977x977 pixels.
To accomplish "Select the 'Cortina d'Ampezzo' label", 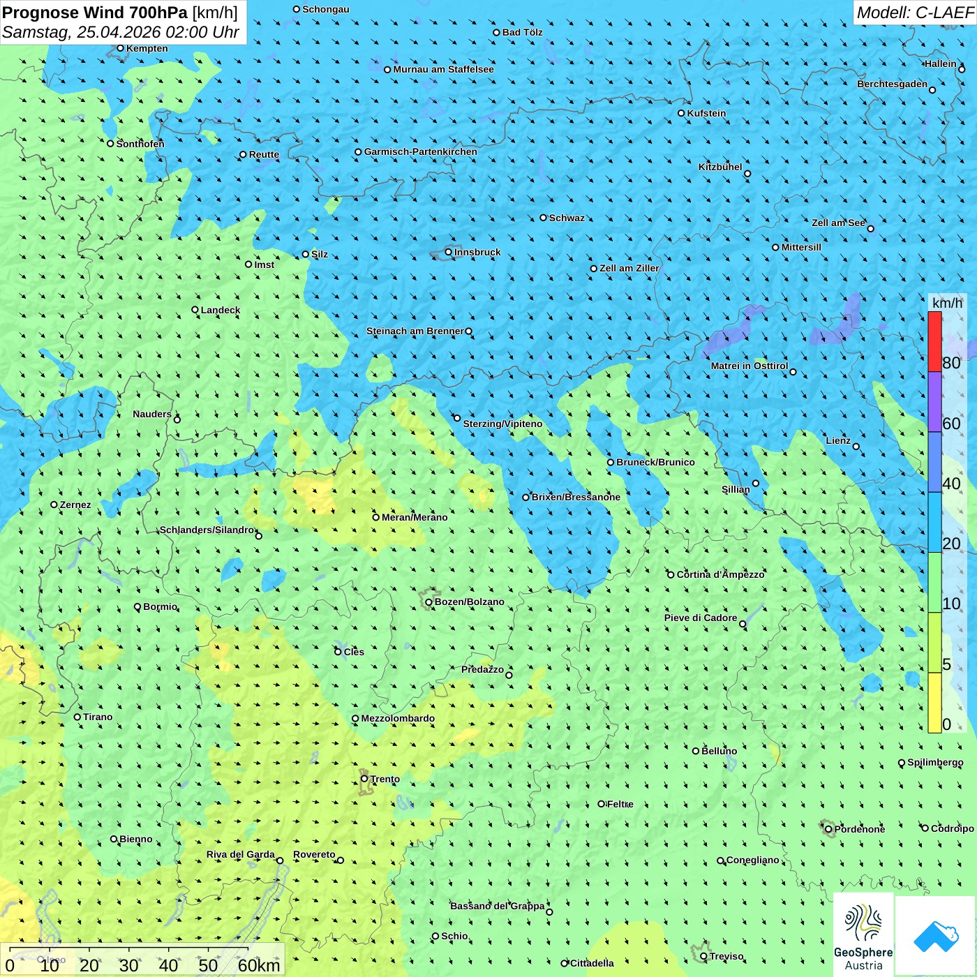I will tap(721, 574).
